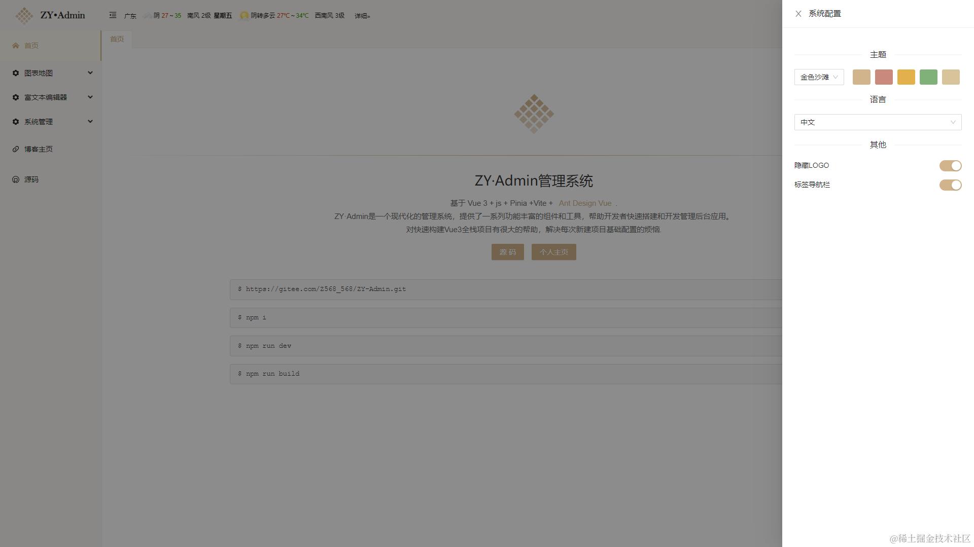974x547 pixels.
Task: Collapse the sidebar with the hamburger icon
Action: click(x=113, y=15)
